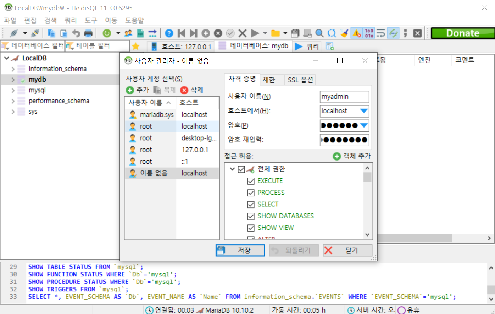Uncheck the SELECT privilege
This screenshot has width=495, height=314.
coord(251,205)
